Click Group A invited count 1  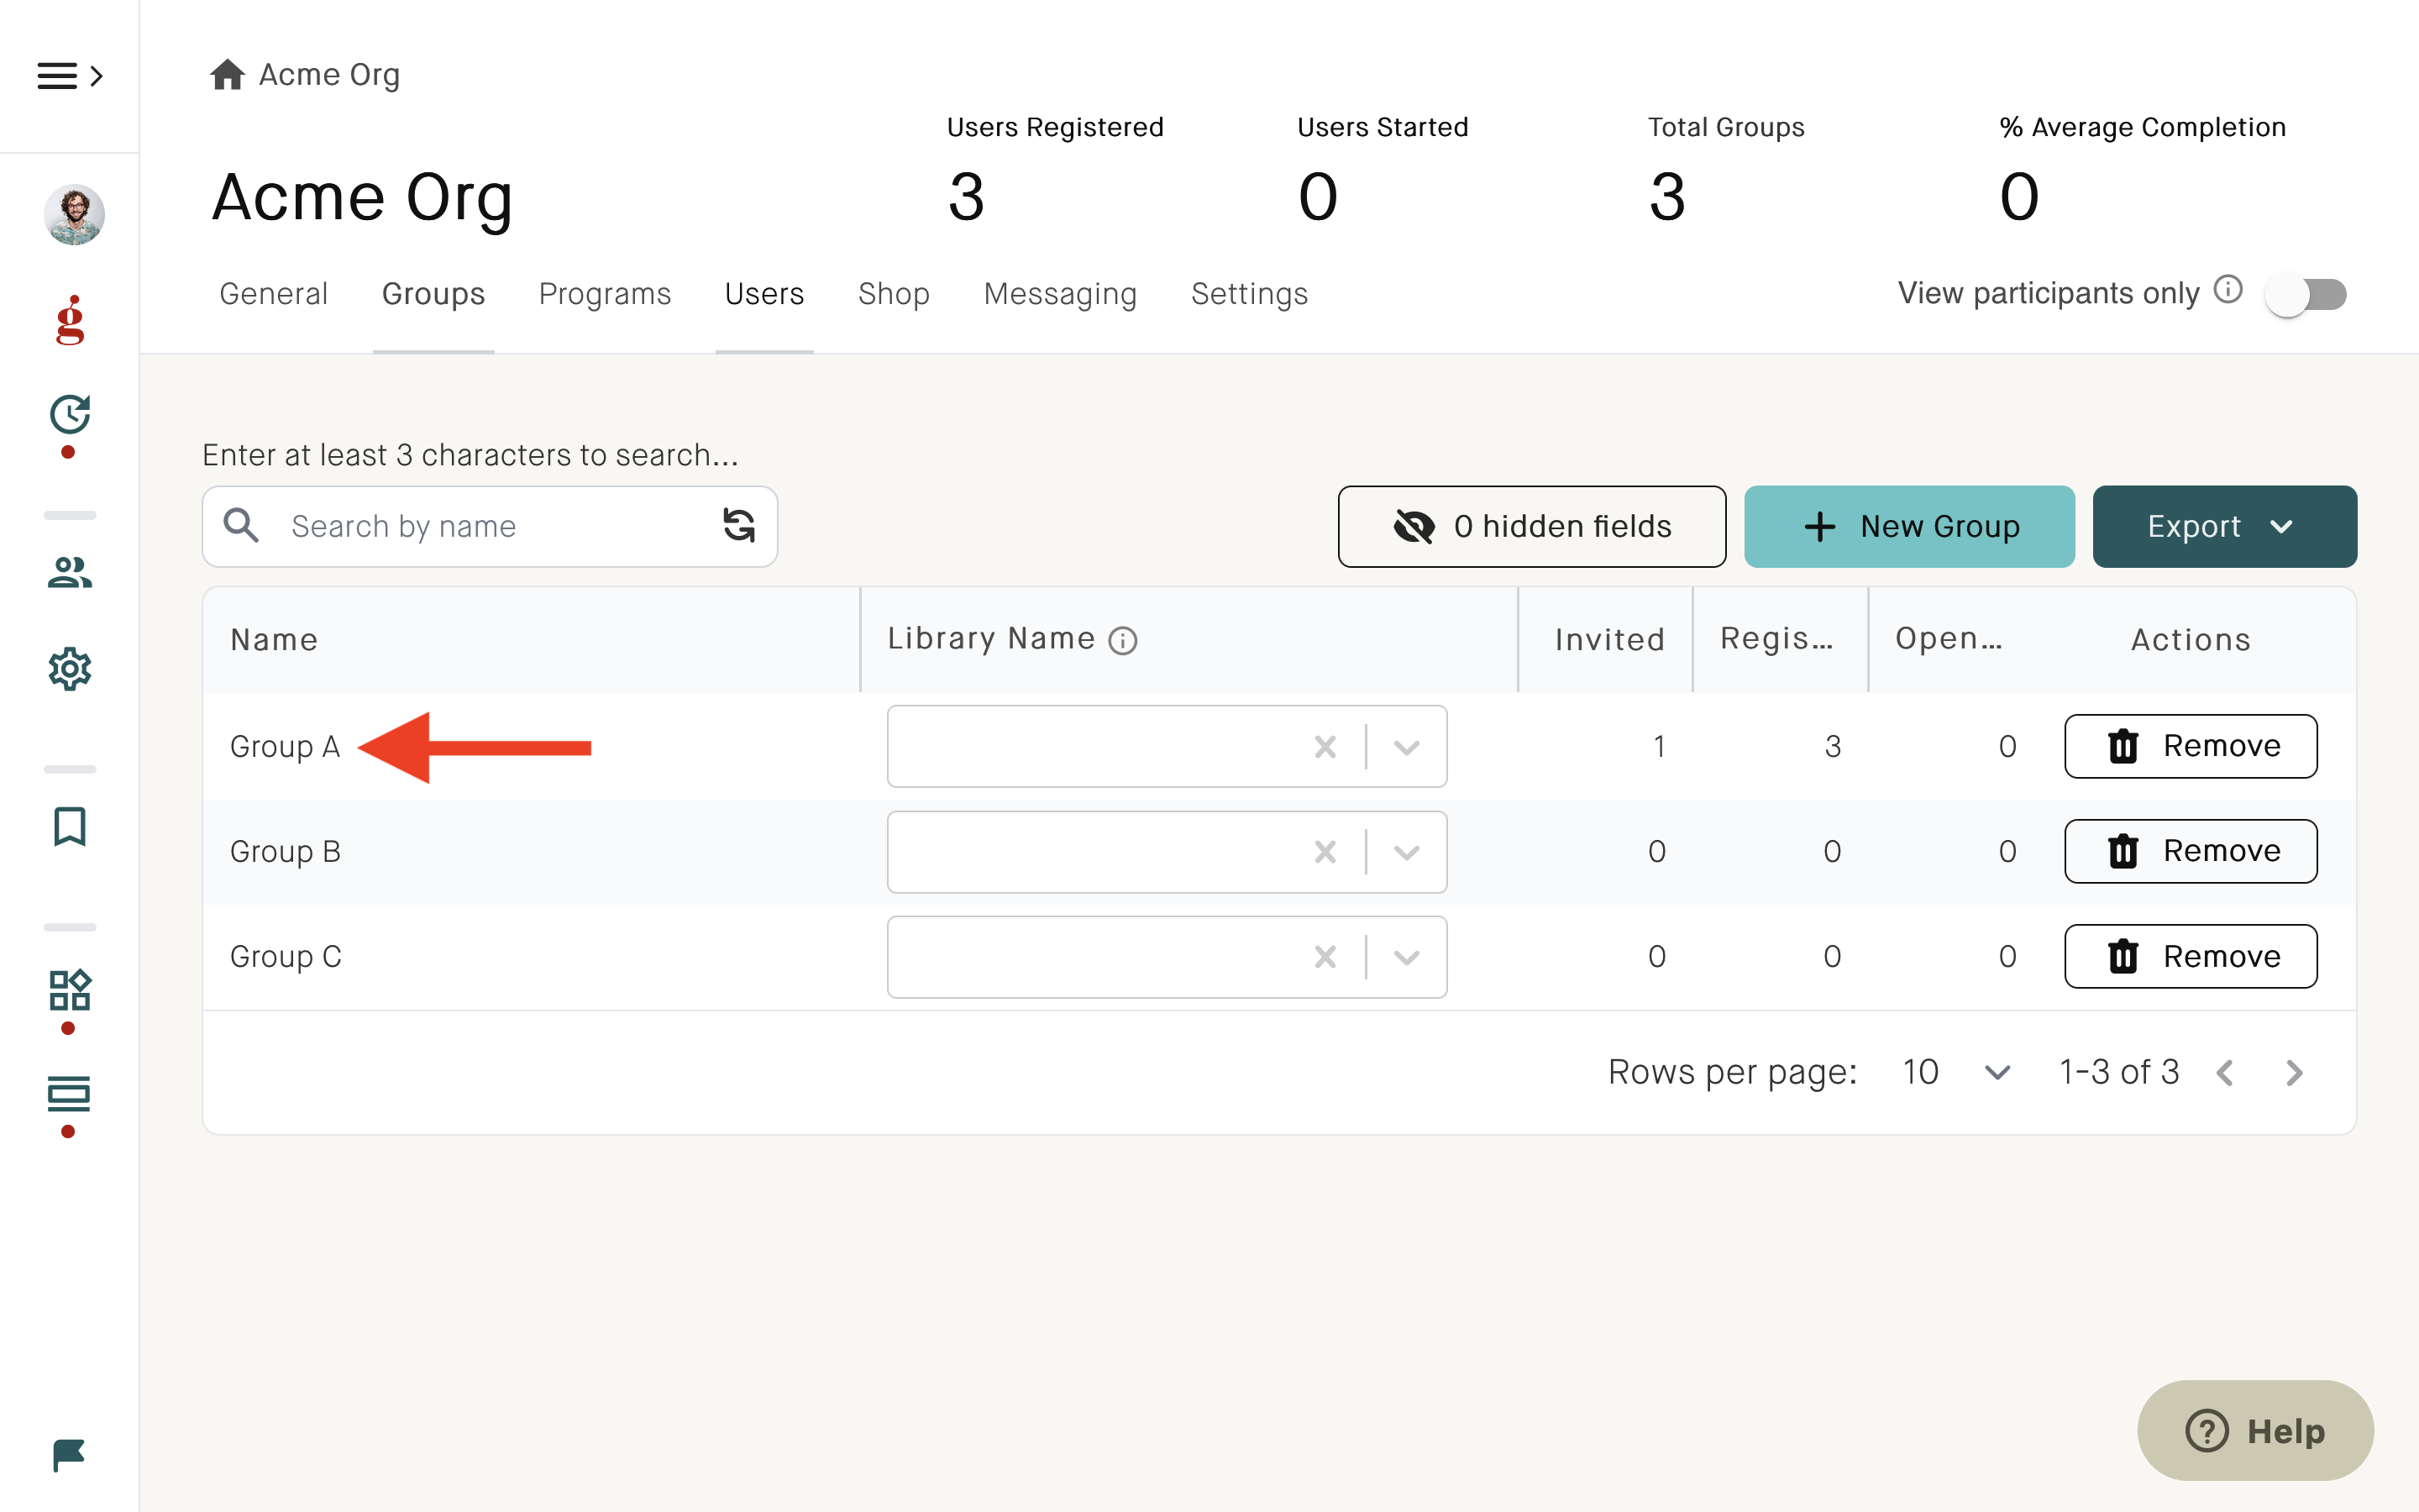[1660, 746]
